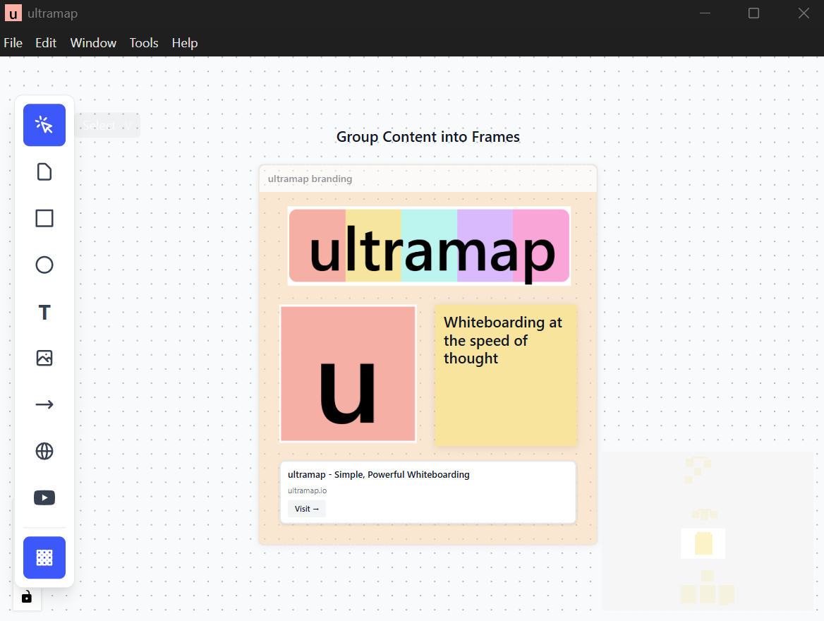Select the web link embed tool
This screenshot has width=824, height=621.
tap(44, 451)
